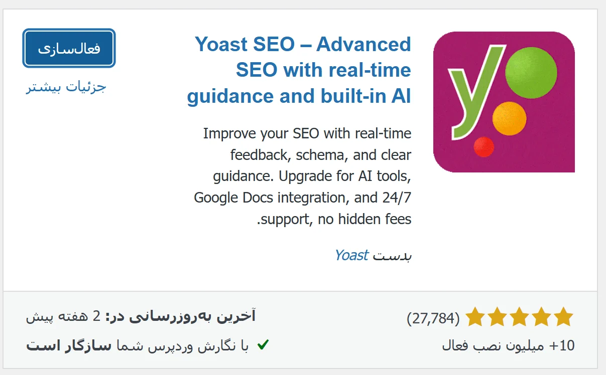Click the leftmost gold rating star
Screen dimensions: 606x375
pyautogui.click(x=475, y=317)
